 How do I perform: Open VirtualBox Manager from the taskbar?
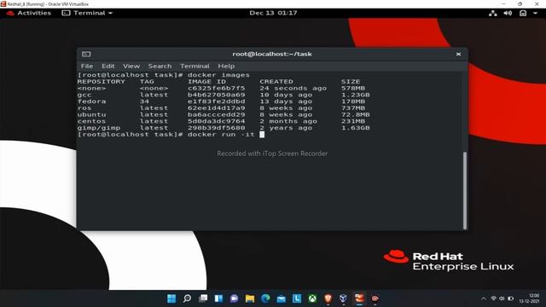343,298
